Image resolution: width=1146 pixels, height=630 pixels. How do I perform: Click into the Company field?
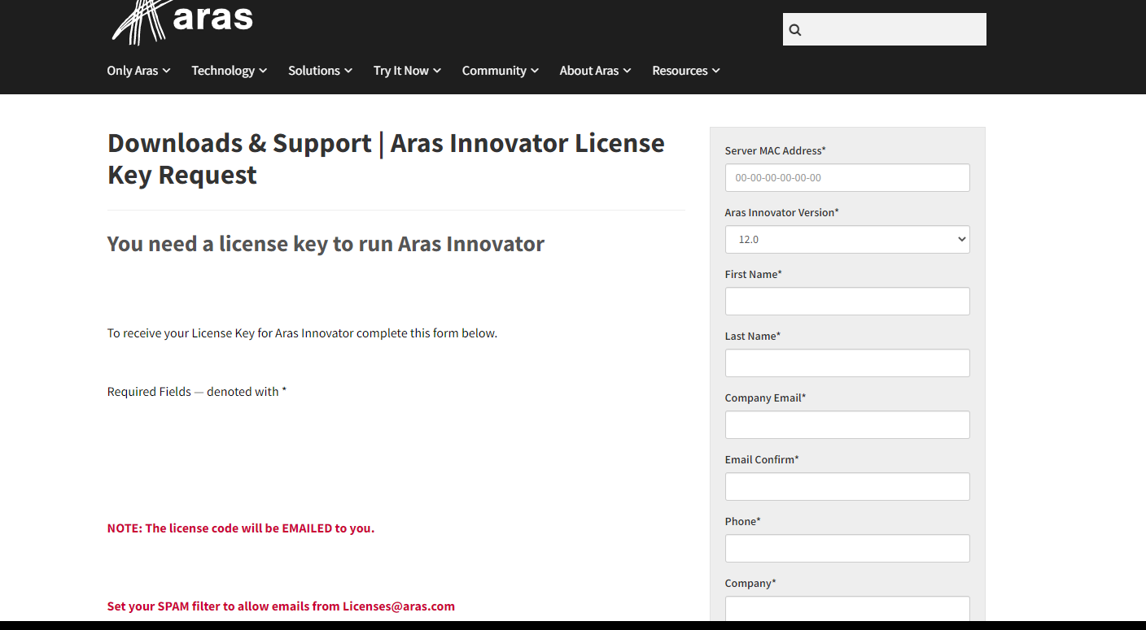click(846, 610)
